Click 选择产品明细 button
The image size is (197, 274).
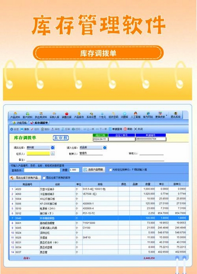pos(94,169)
